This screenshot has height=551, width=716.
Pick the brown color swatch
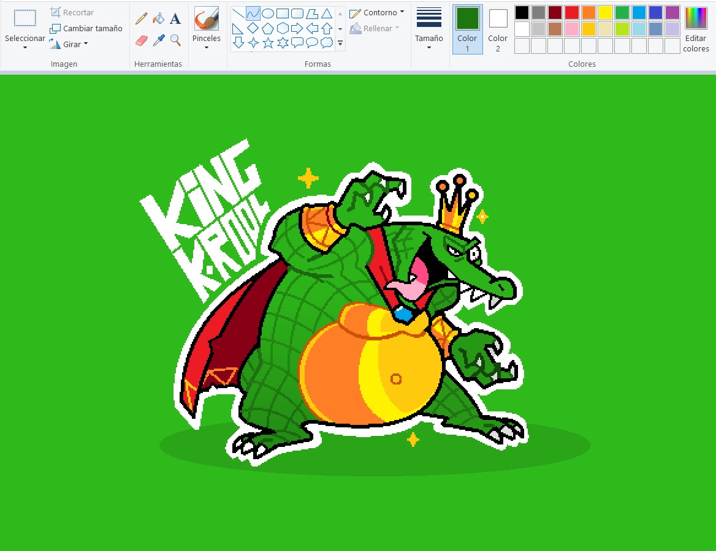coord(555,29)
